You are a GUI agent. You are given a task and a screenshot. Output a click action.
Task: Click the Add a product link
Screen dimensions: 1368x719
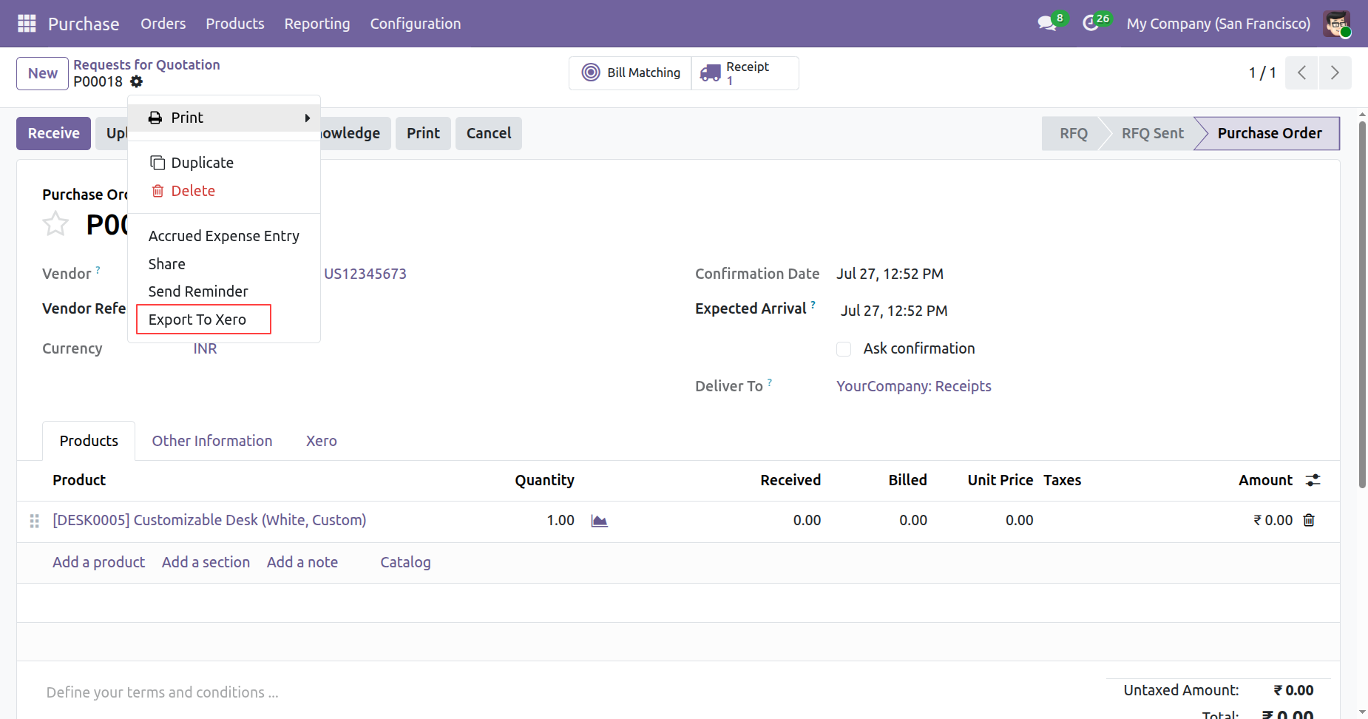(99, 562)
